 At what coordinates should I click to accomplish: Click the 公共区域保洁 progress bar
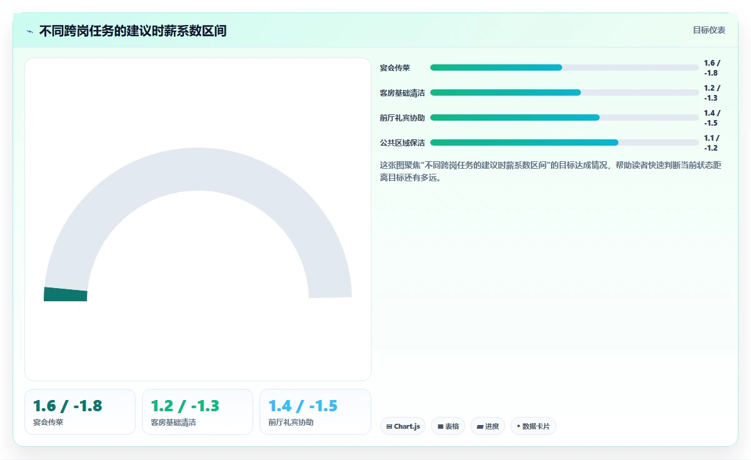point(564,142)
